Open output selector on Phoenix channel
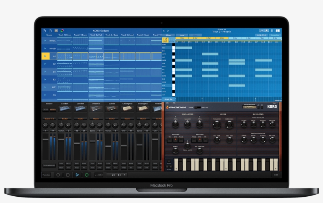323x203 pixels. point(96,119)
